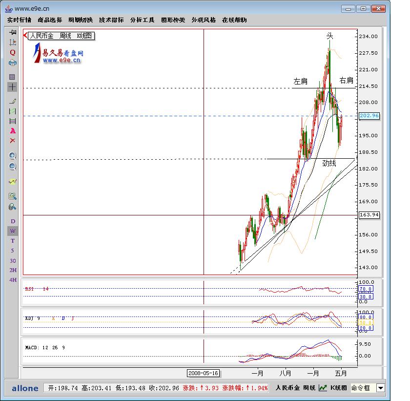The image size is (410, 401).
Task: Click the pin icon in left toolbar
Action: point(13,32)
